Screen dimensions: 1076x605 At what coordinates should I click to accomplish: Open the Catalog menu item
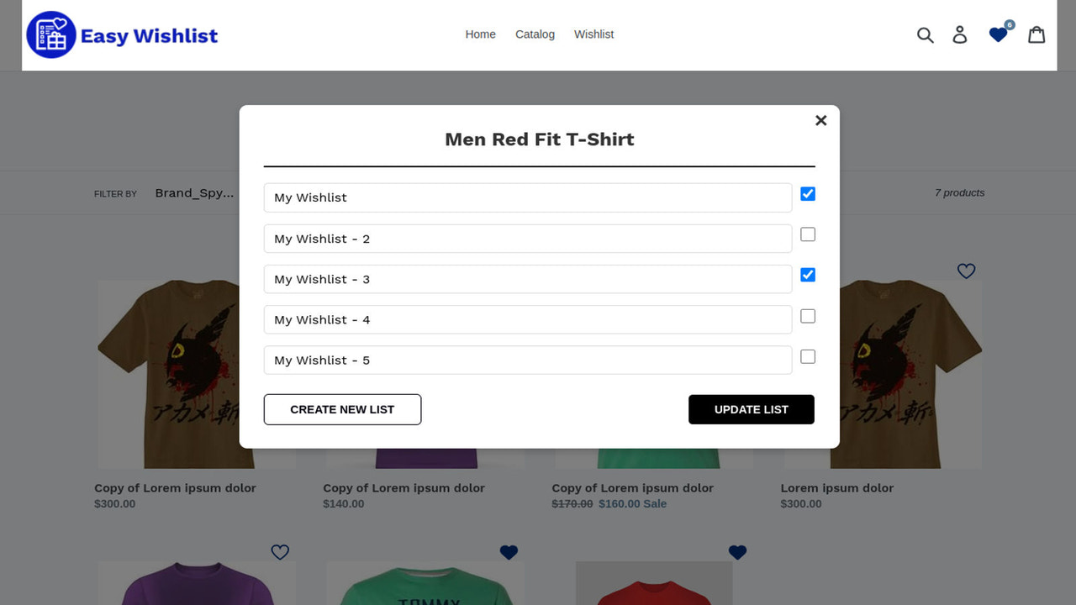coord(535,34)
